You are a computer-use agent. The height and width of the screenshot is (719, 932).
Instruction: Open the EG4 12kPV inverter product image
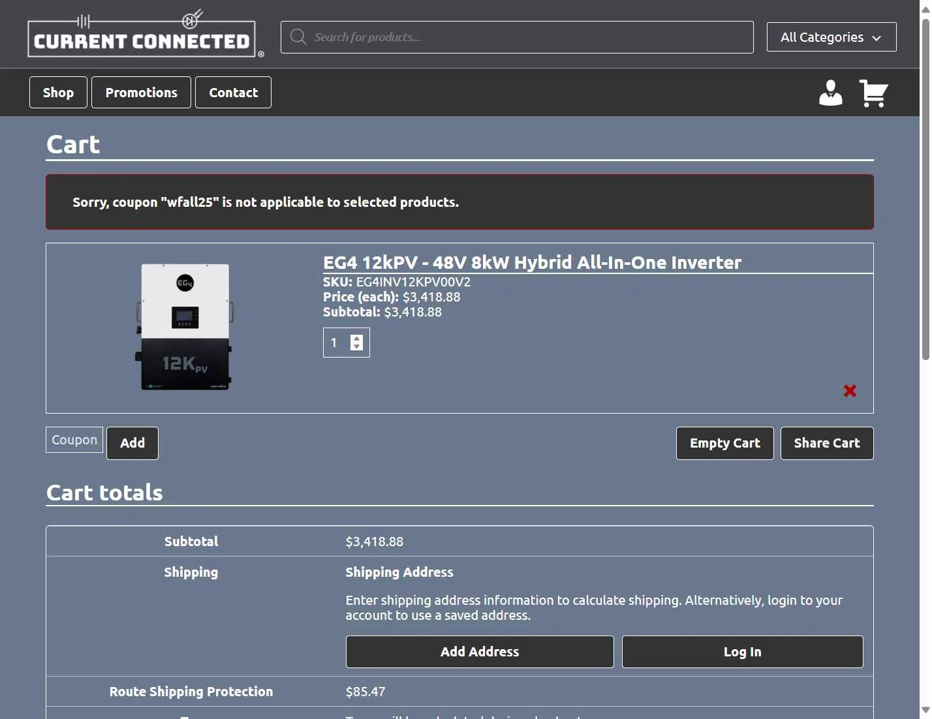tap(185, 327)
